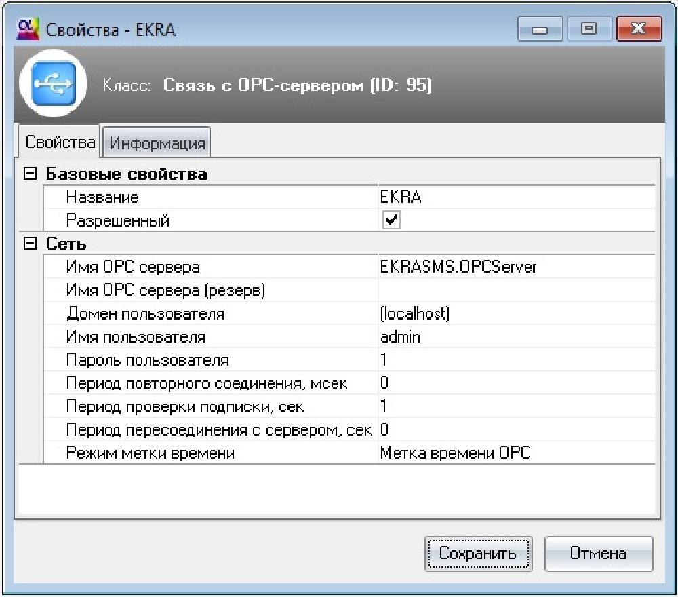
Task: Edit the Название value EKRA
Action: pyautogui.click(x=517, y=197)
